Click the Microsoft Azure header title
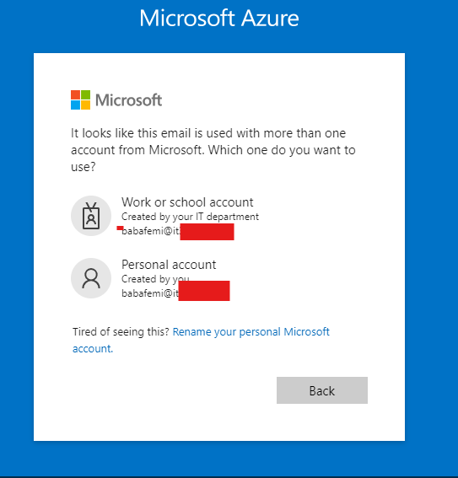 tap(219, 18)
